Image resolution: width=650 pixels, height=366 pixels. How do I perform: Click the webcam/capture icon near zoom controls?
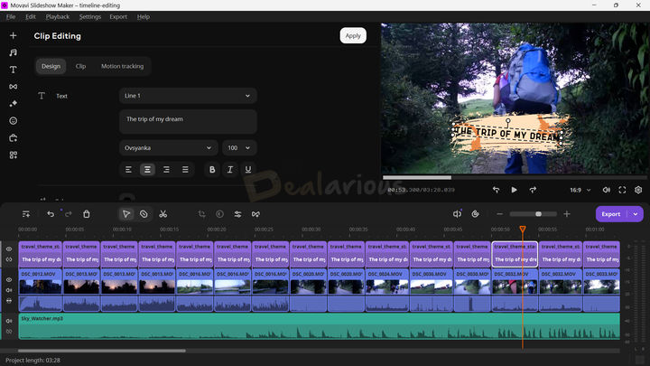(x=475, y=214)
